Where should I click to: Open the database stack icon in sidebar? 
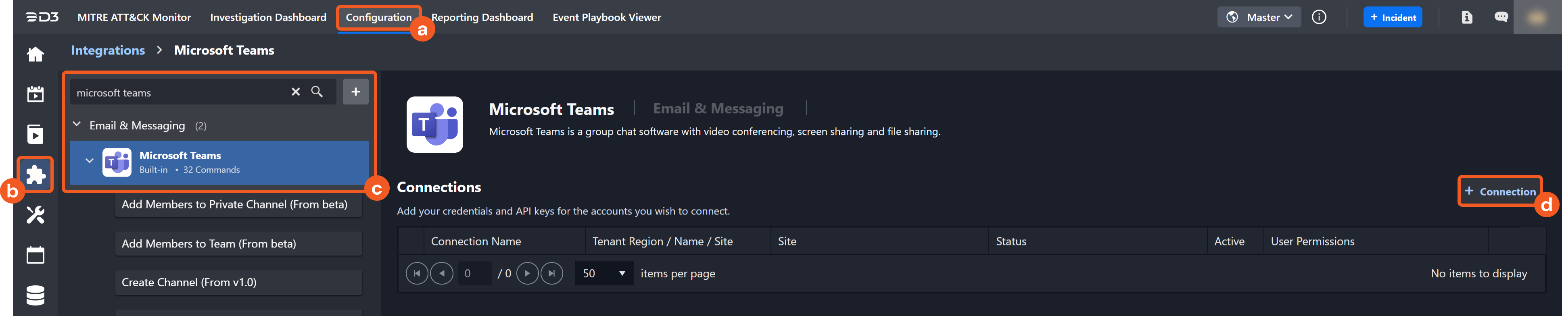35,295
